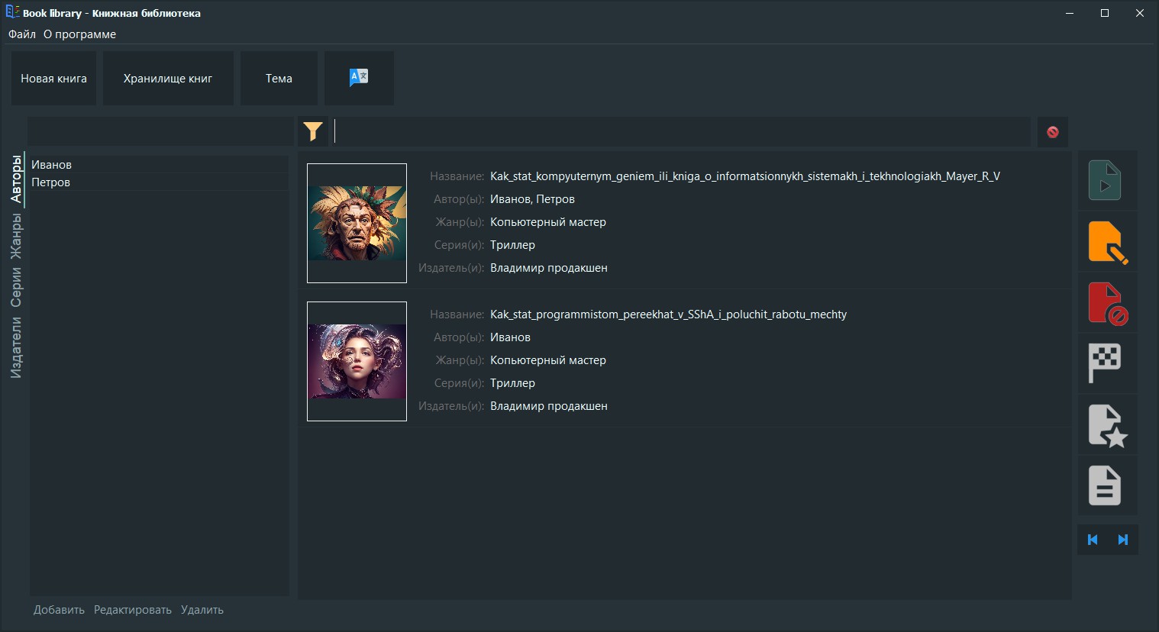Click the Новая книга button
This screenshot has width=1159, height=632.
coord(53,78)
